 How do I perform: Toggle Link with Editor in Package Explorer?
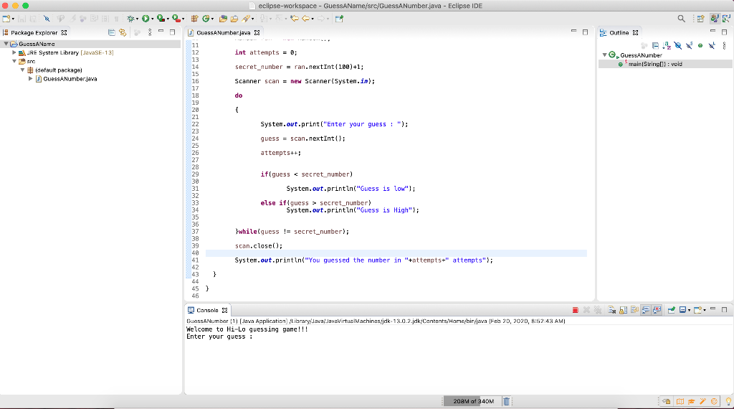[x=123, y=33]
